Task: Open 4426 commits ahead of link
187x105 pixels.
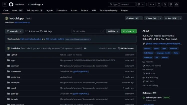Action: [31, 39]
